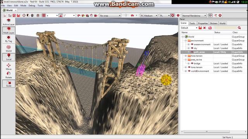Open the Debug menu
This screenshot has height=139, width=248.
click(x=32, y=5)
